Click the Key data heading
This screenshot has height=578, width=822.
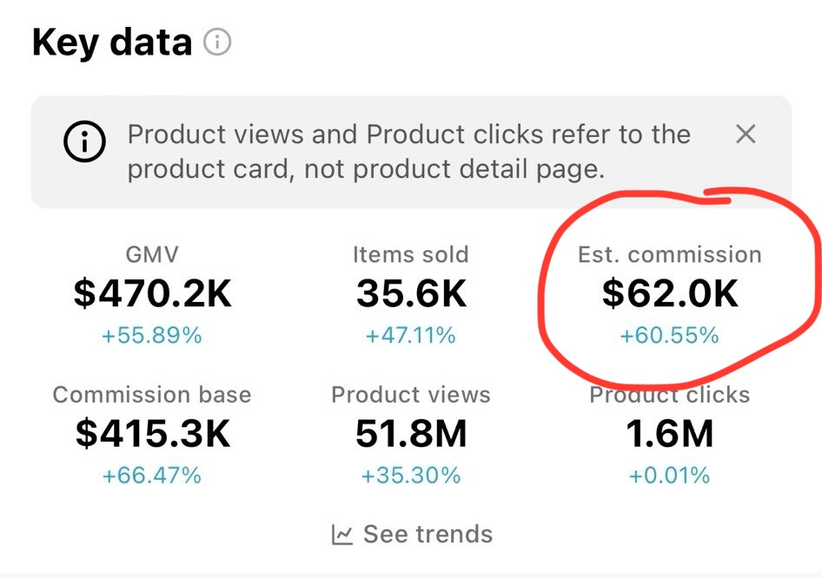(x=111, y=42)
